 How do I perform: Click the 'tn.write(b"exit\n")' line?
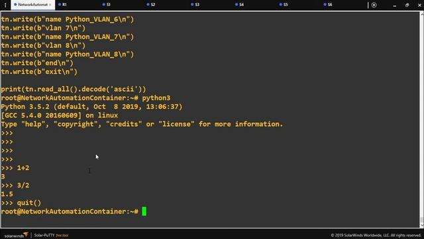coord(39,72)
